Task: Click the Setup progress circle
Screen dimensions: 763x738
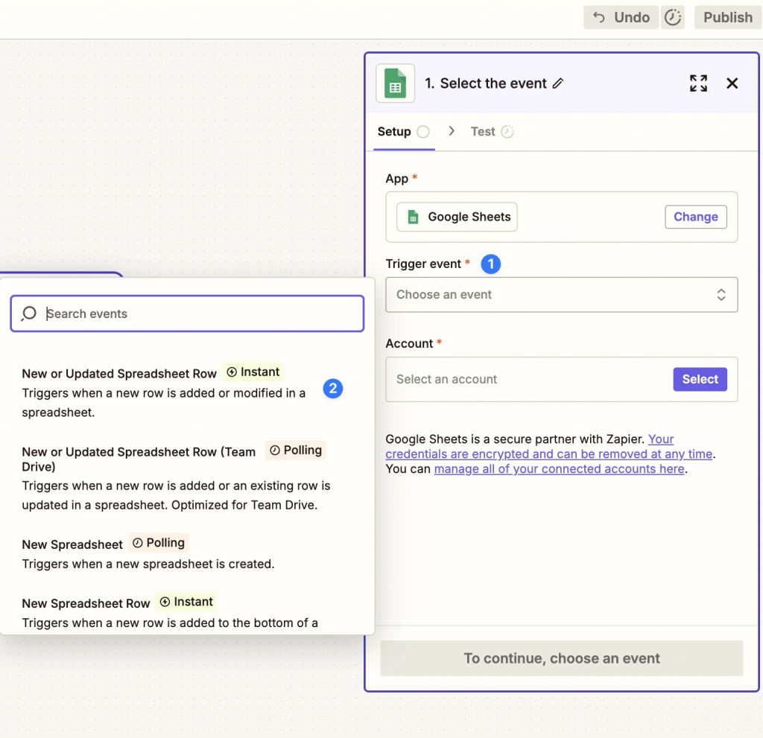Action: pyautogui.click(x=422, y=131)
